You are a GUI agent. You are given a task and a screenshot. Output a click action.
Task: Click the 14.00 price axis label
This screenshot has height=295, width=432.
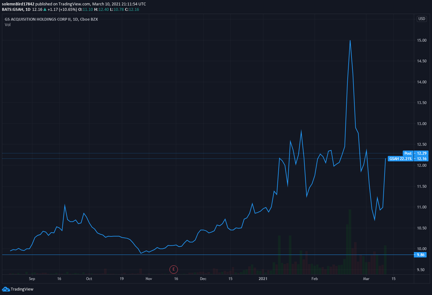click(x=422, y=82)
